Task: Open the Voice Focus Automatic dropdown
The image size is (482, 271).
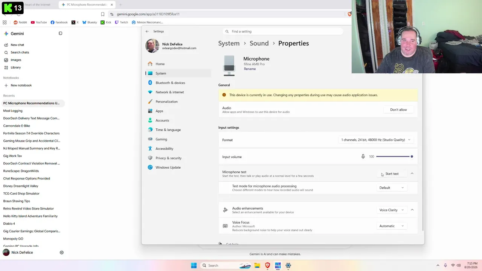Action: click(391, 226)
